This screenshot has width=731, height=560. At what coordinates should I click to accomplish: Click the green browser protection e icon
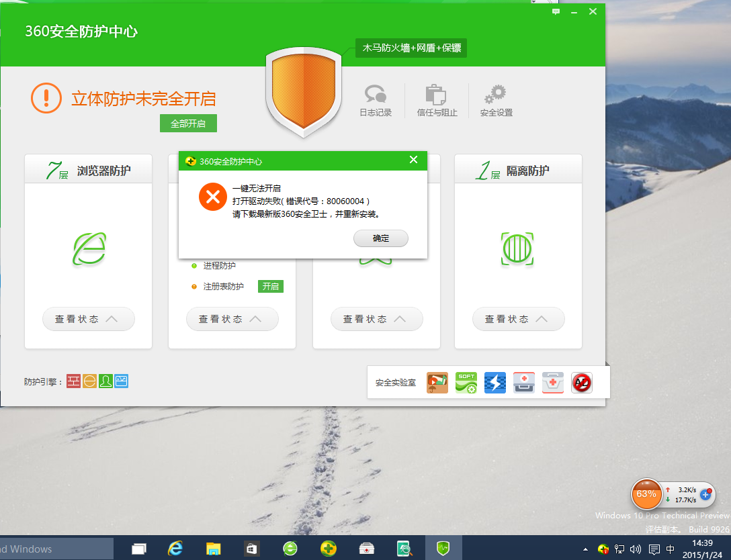point(89,249)
